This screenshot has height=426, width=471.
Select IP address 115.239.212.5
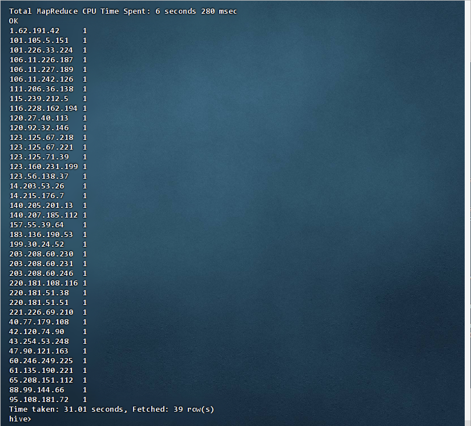click(x=39, y=99)
